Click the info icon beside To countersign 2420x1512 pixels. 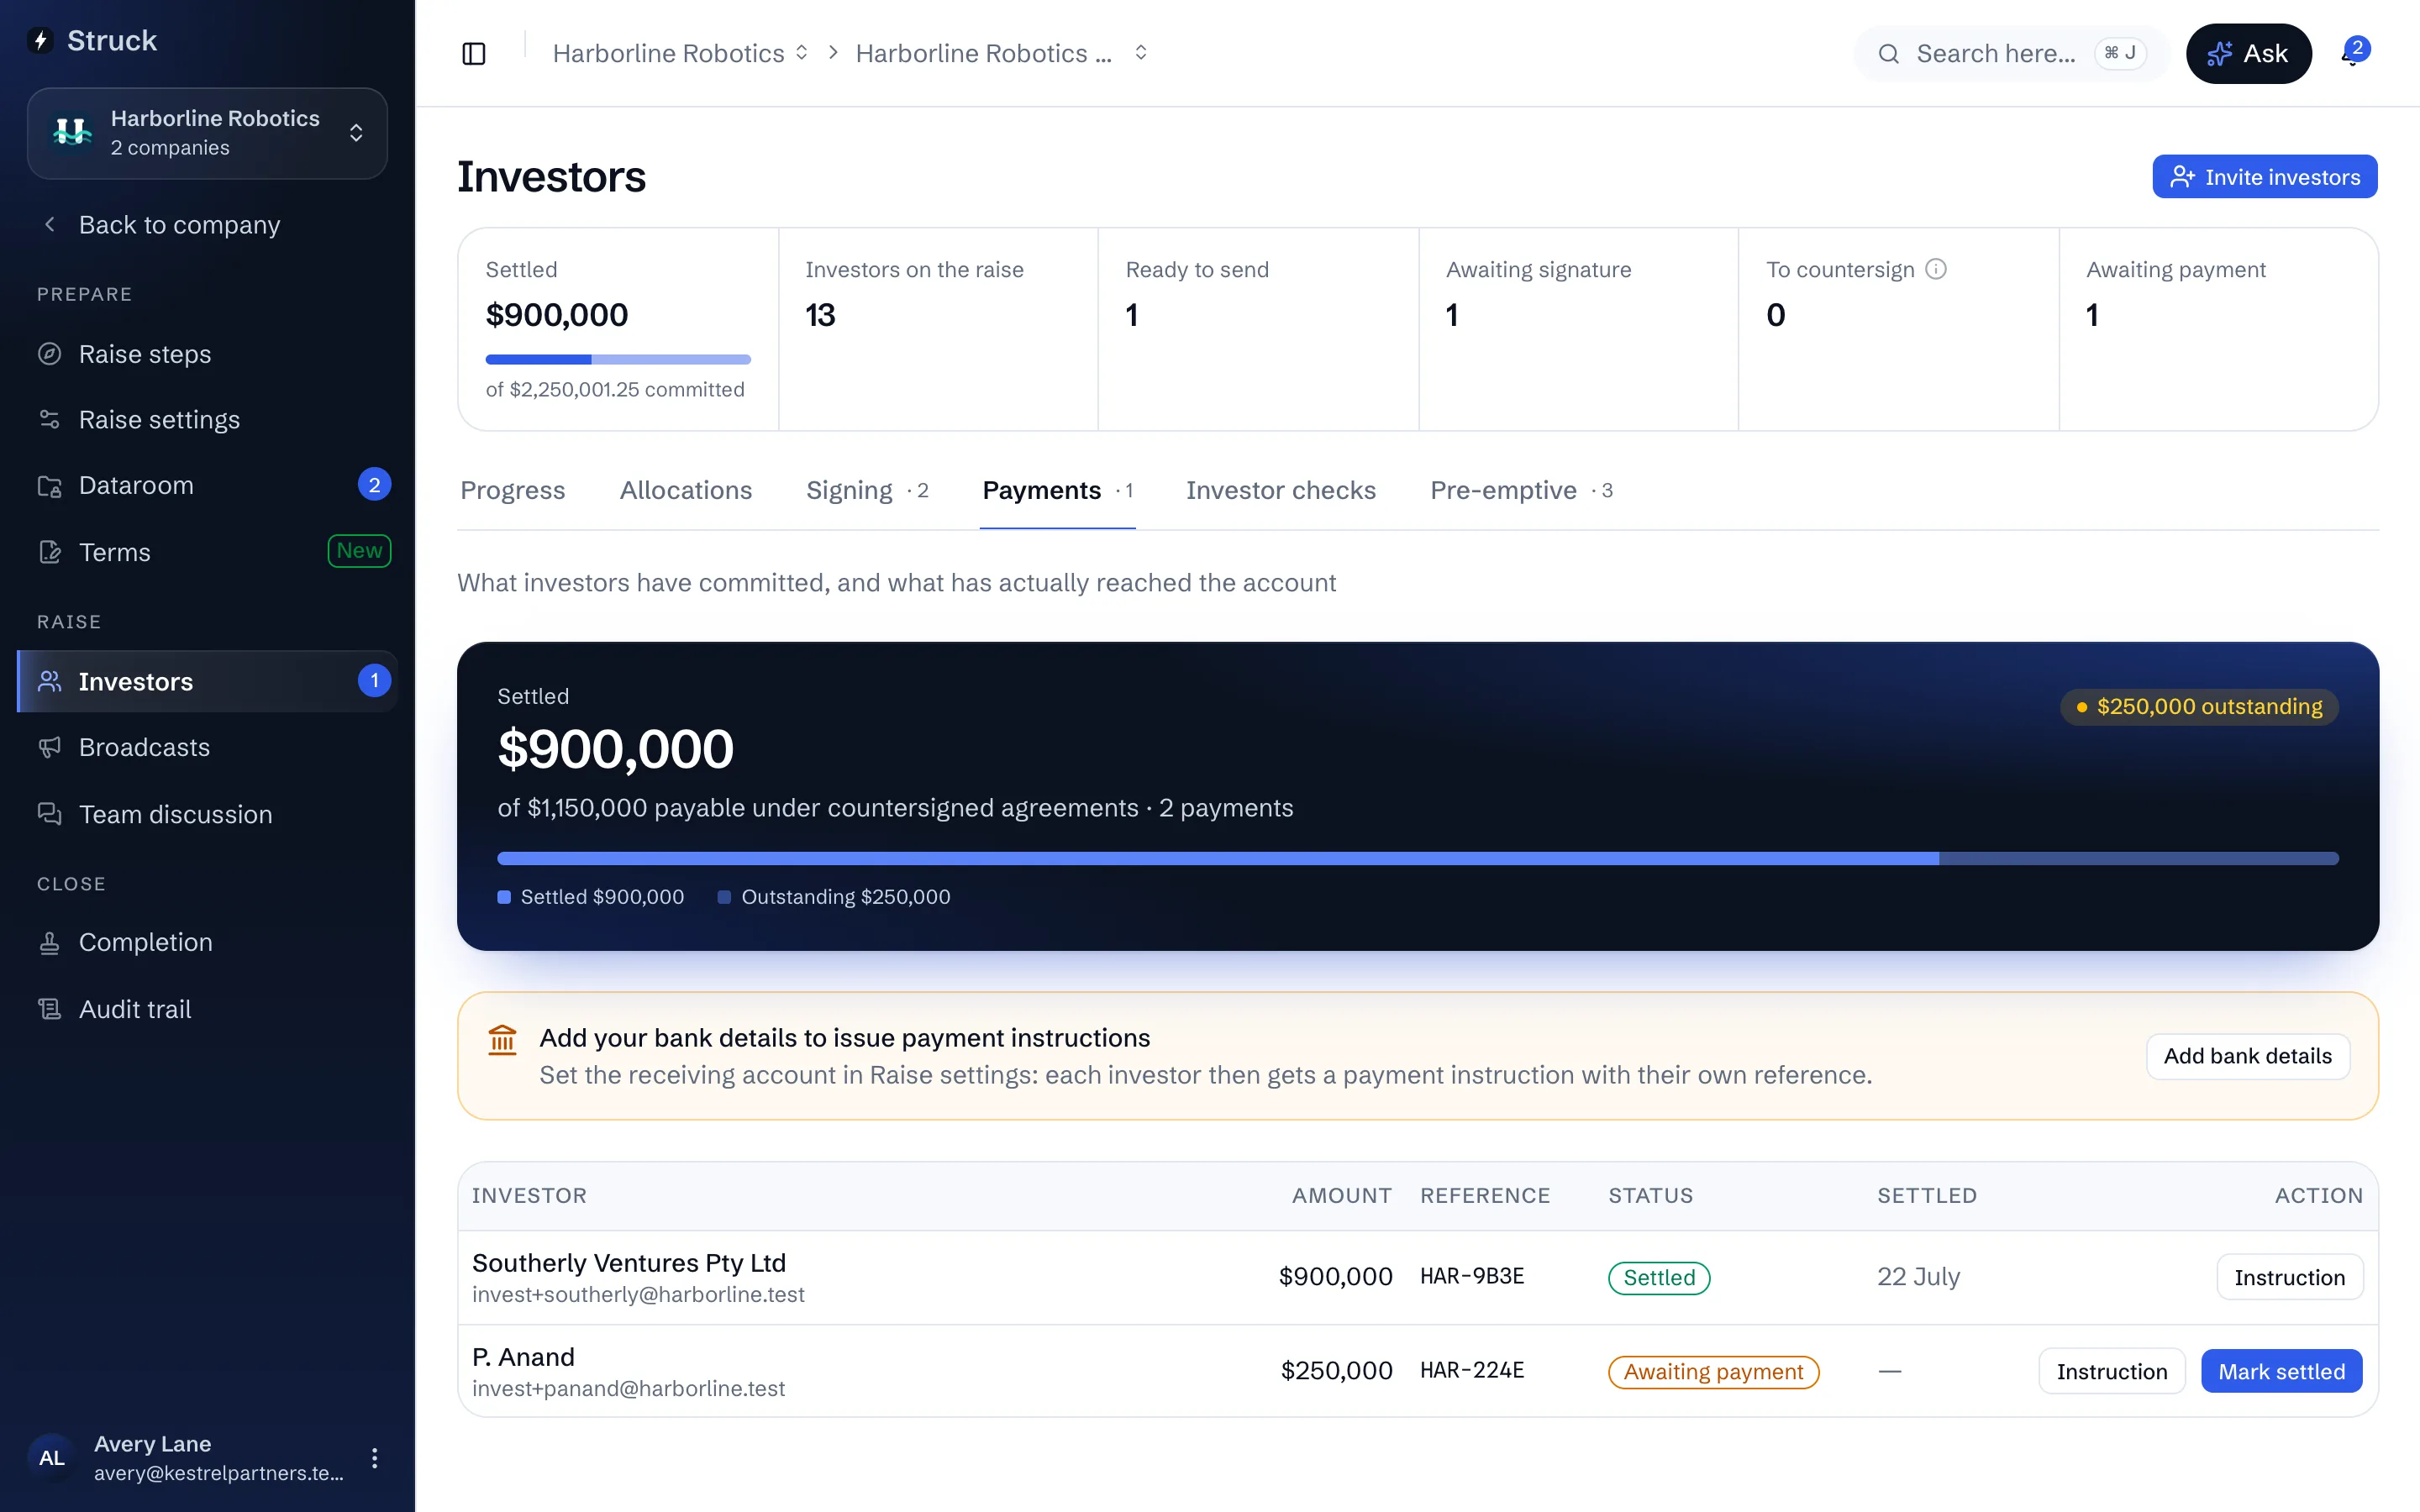point(1935,269)
